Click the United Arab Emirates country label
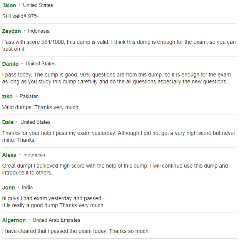239x241 pixels. (57, 220)
